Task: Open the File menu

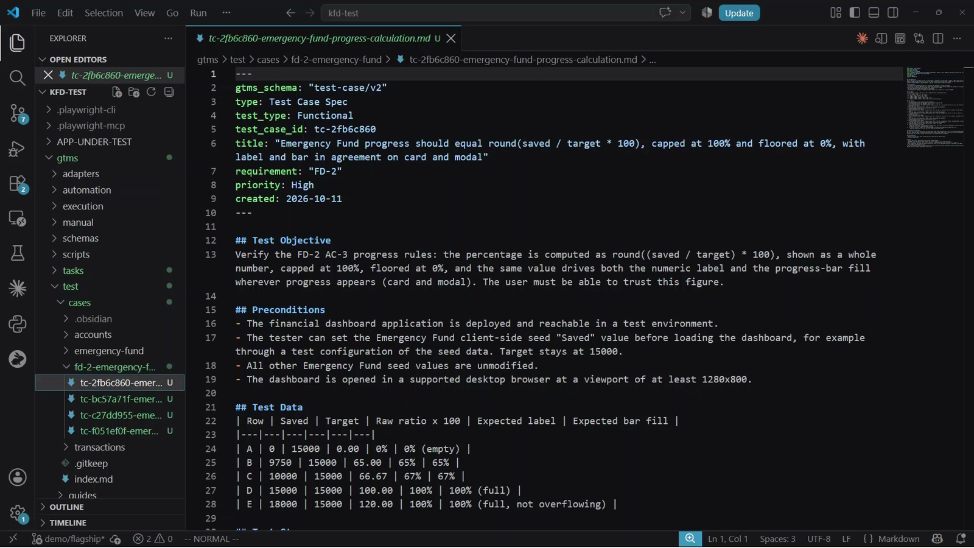Action: (38, 13)
